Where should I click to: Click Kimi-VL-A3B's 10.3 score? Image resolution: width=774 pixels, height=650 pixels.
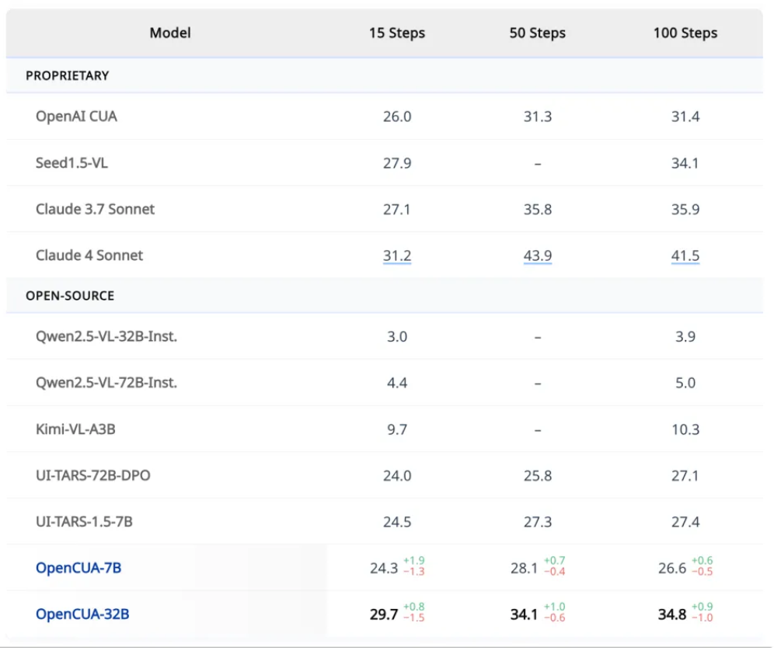pos(685,429)
